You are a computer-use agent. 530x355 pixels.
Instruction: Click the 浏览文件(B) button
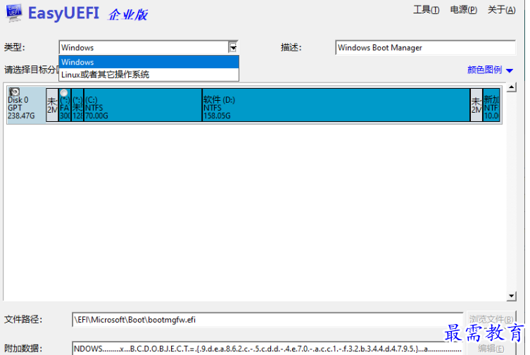491,319
